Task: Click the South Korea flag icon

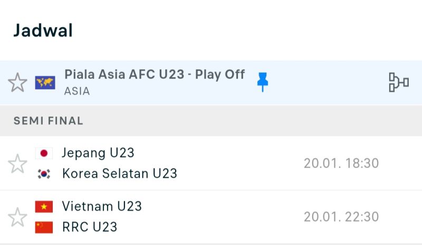Action: click(x=44, y=173)
